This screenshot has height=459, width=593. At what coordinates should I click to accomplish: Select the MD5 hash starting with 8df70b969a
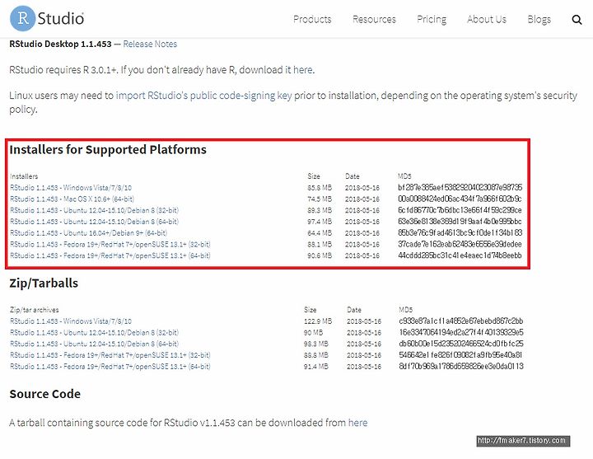pos(461,366)
